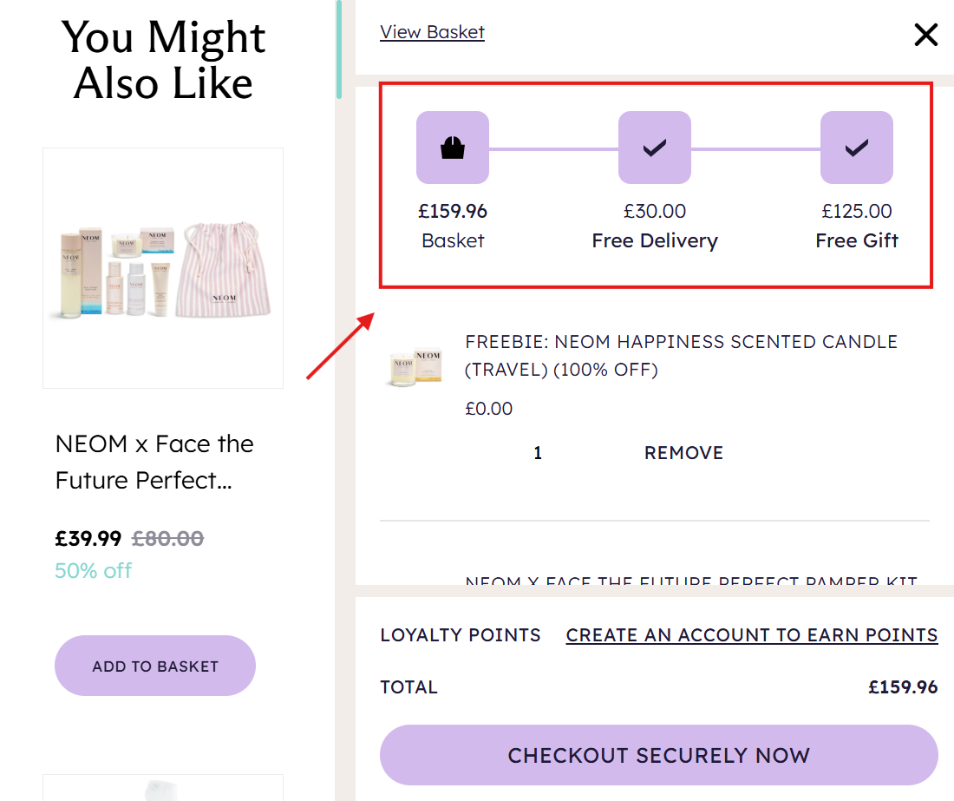Click the Free Gift label under £125.00
954x801 pixels.
point(857,240)
